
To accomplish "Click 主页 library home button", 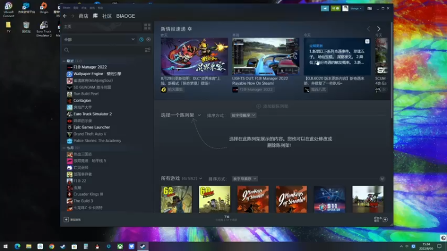I will (x=102, y=26).
